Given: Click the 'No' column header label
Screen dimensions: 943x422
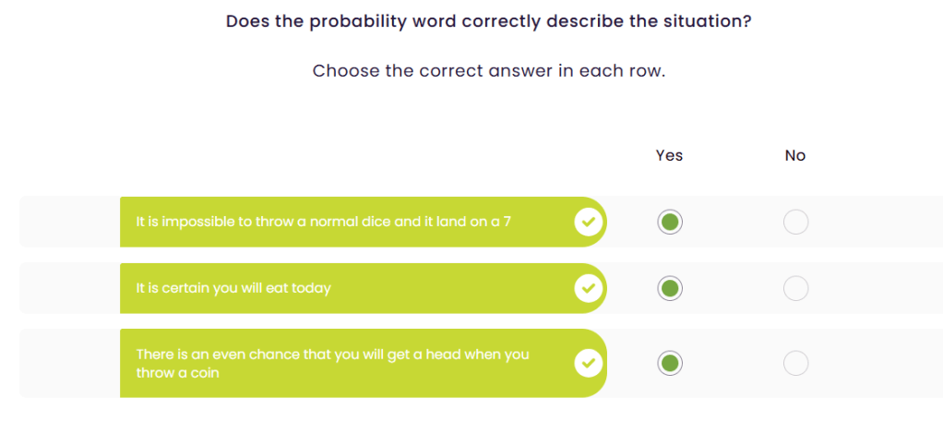Looking at the screenshot, I should pos(795,155).
